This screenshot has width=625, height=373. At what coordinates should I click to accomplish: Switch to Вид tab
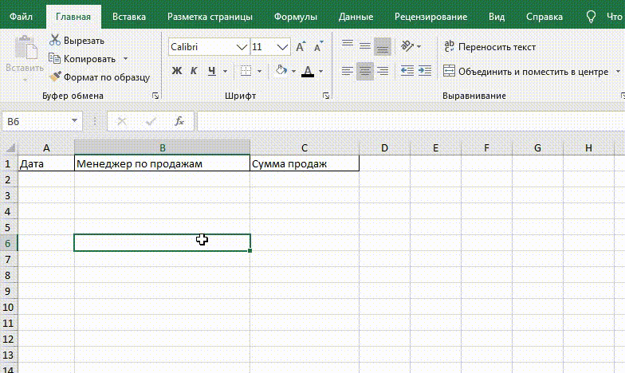(x=497, y=17)
